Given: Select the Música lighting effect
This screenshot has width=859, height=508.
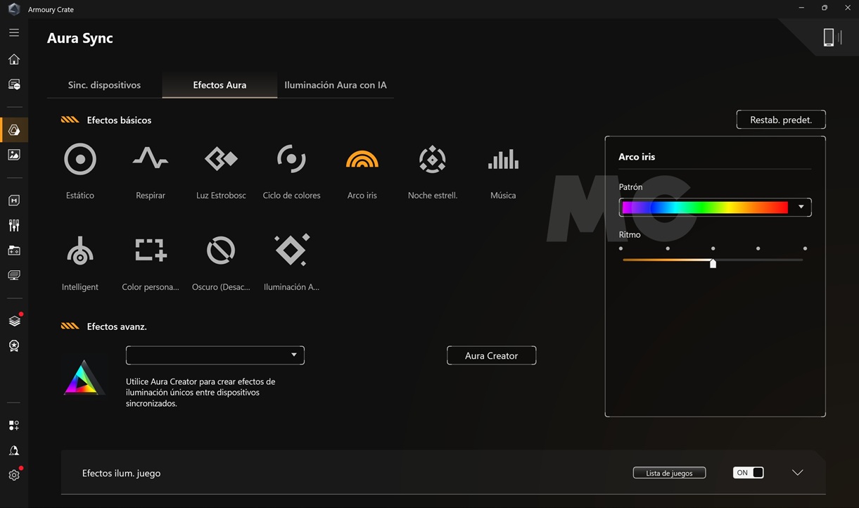Looking at the screenshot, I should point(502,160).
